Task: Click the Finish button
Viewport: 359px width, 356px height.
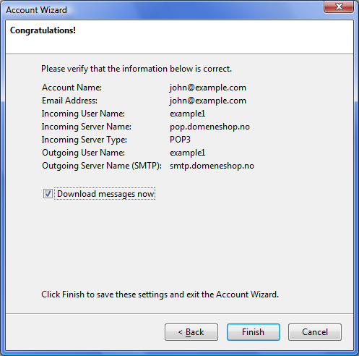Action: click(254, 332)
